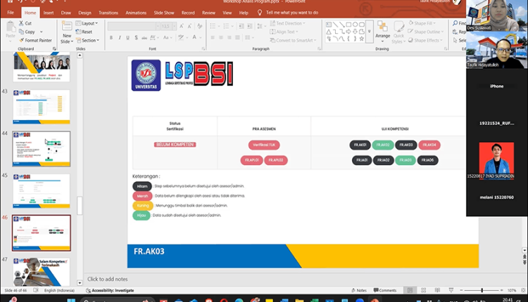Image resolution: width=528 pixels, height=302 pixels.
Task: Clear all formatting icon
Action: (x=200, y=26)
